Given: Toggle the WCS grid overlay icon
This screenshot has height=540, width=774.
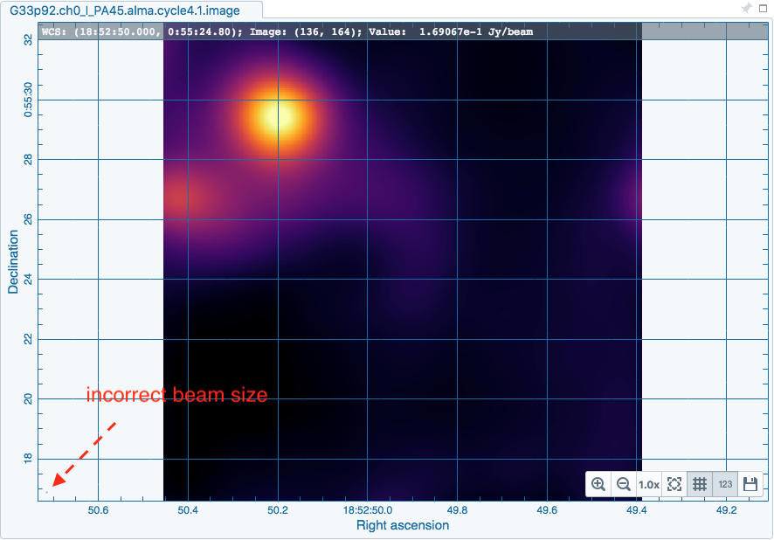Looking at the screenshot, I should [699, 484].
